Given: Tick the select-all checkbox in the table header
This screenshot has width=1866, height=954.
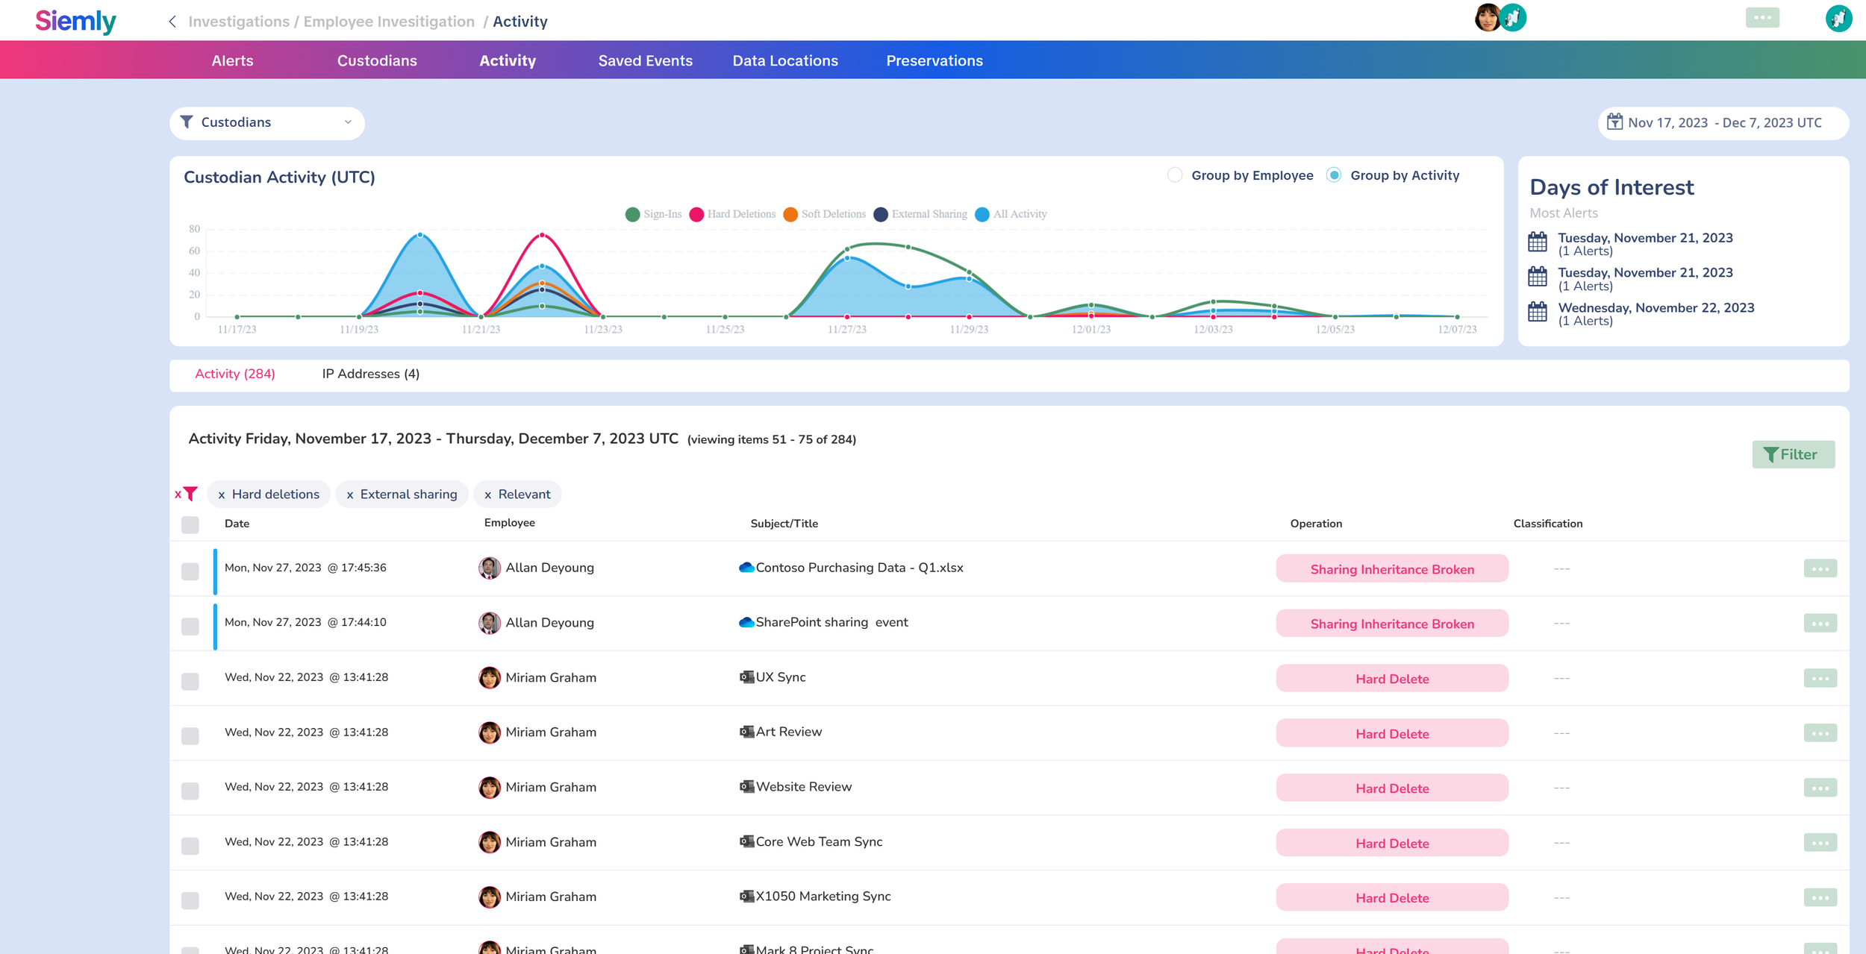Looking at the screenshot, I should [x=190, y=524].
